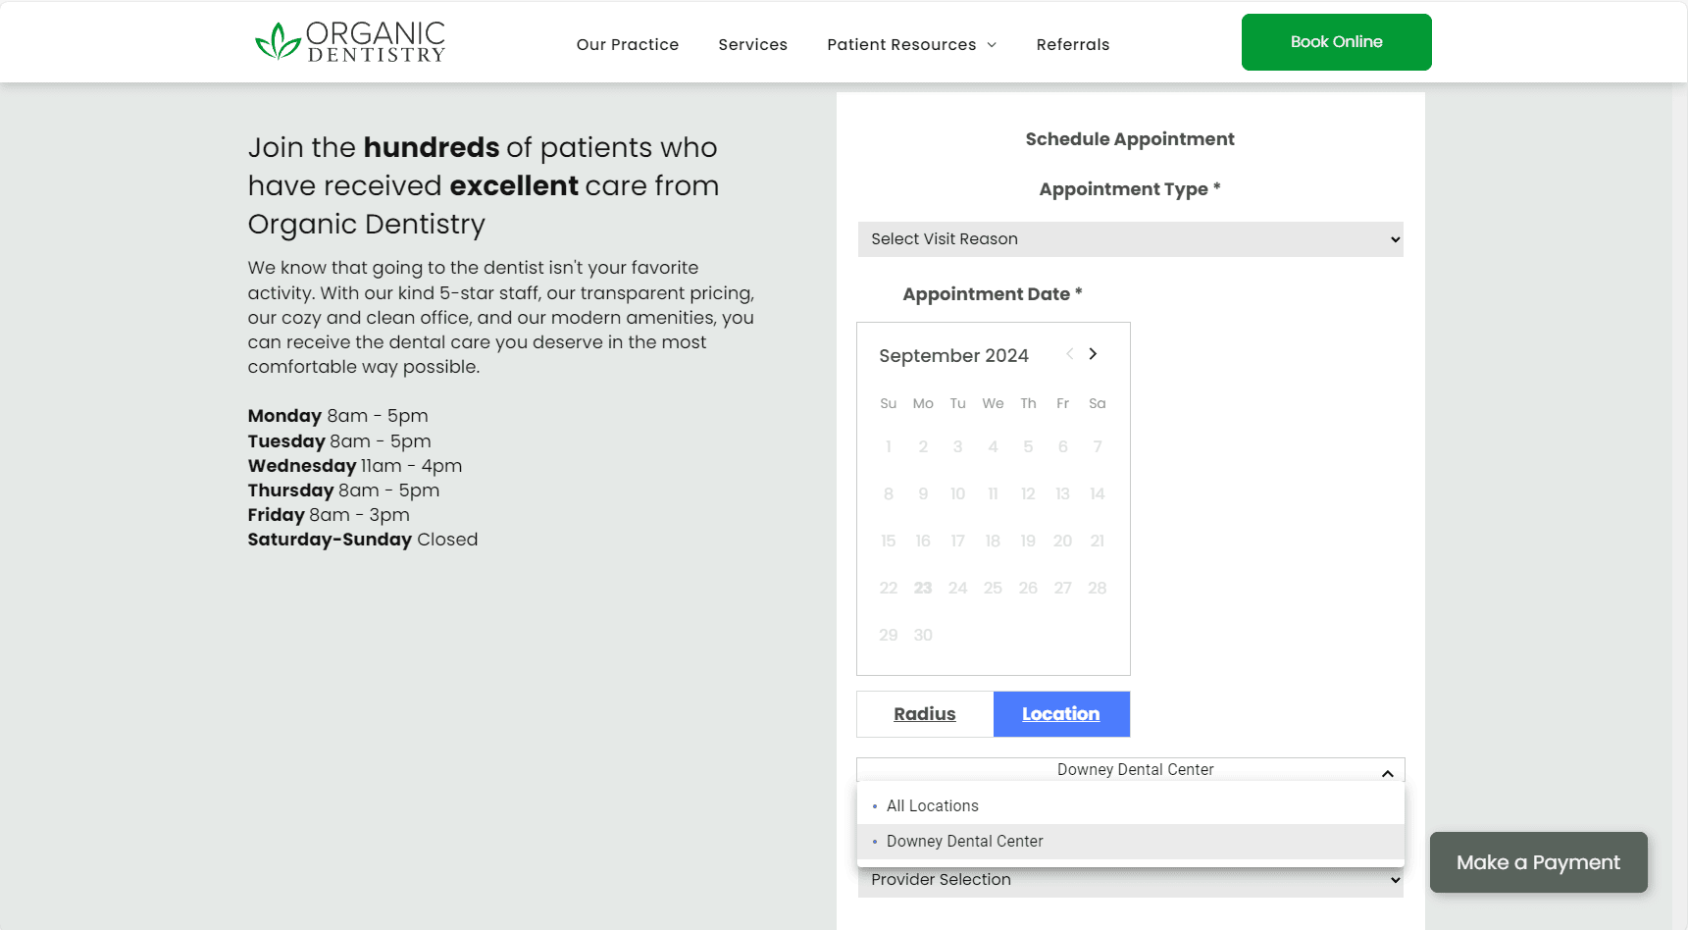Click the Make a Payment button

[x=1537, y=862]
